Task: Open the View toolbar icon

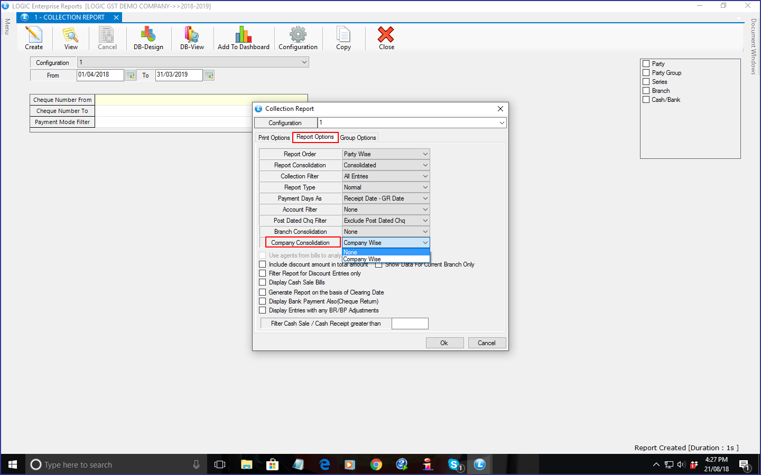Action: 71,38
